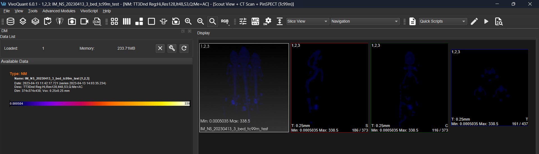The width and height of the screenshot is (539, 154).
Task: Start movie capture with video camera icon
Action: click(x=84, y=21)
